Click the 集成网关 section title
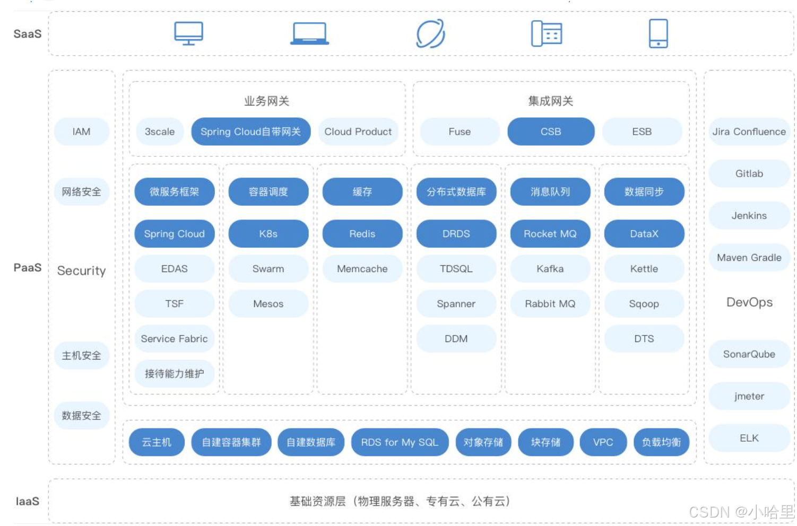The height and width of the screenshot is (526, 797). (x=551, y=101)
